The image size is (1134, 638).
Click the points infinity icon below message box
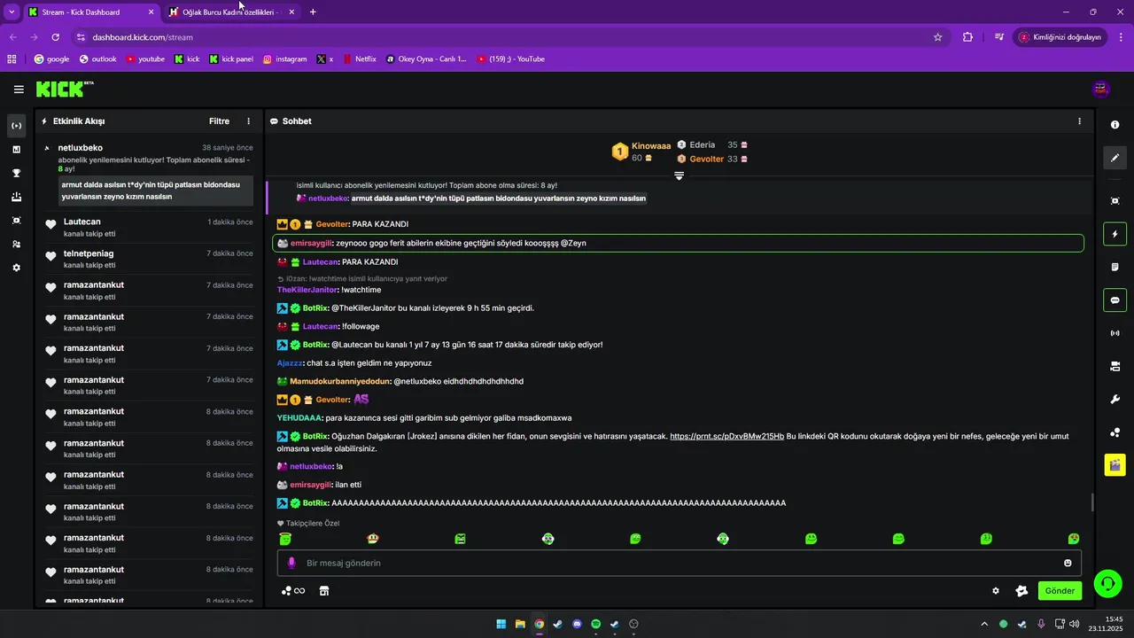coord(292,591)
